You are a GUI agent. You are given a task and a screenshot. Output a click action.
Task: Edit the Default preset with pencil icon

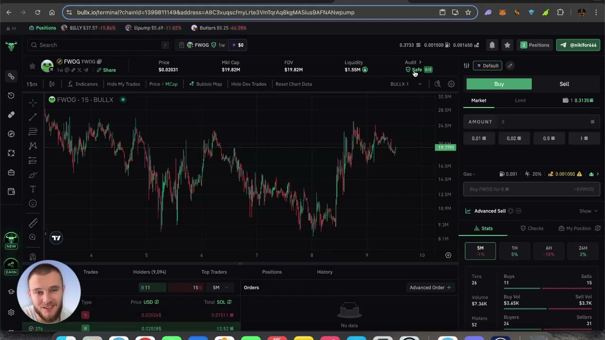coord(510,66)
